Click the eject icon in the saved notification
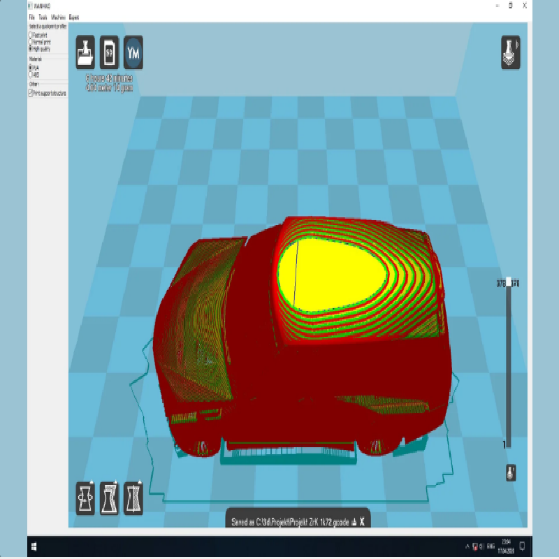This screenshot has width=559, height=559. tap(354, 521)
